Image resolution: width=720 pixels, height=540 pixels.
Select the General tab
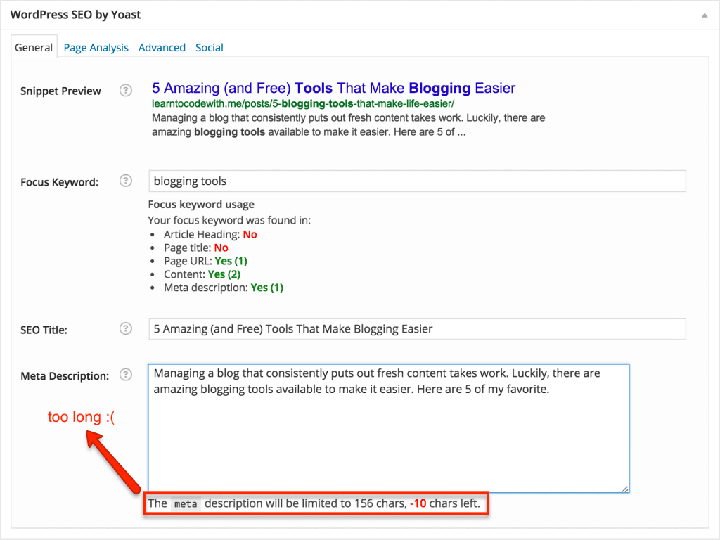click(x=33, y=46)
